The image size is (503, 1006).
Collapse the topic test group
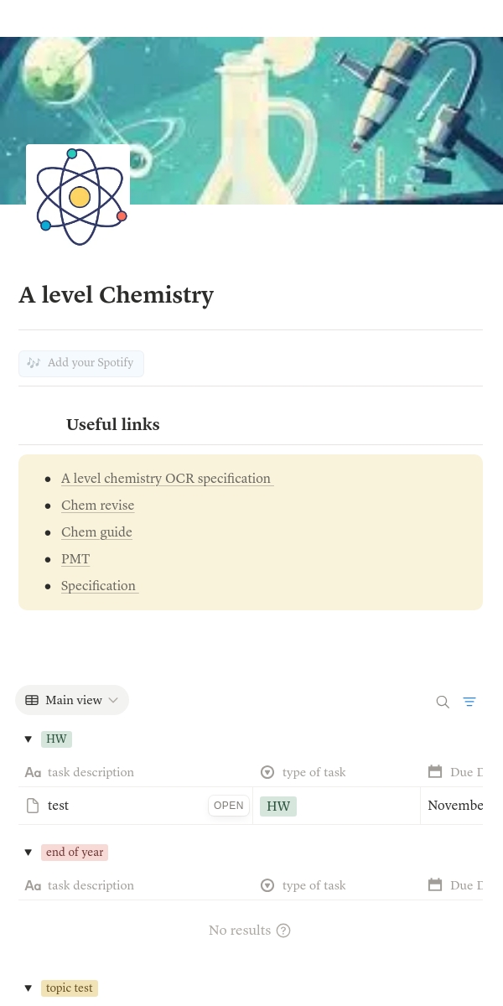(x=29, y=988)
